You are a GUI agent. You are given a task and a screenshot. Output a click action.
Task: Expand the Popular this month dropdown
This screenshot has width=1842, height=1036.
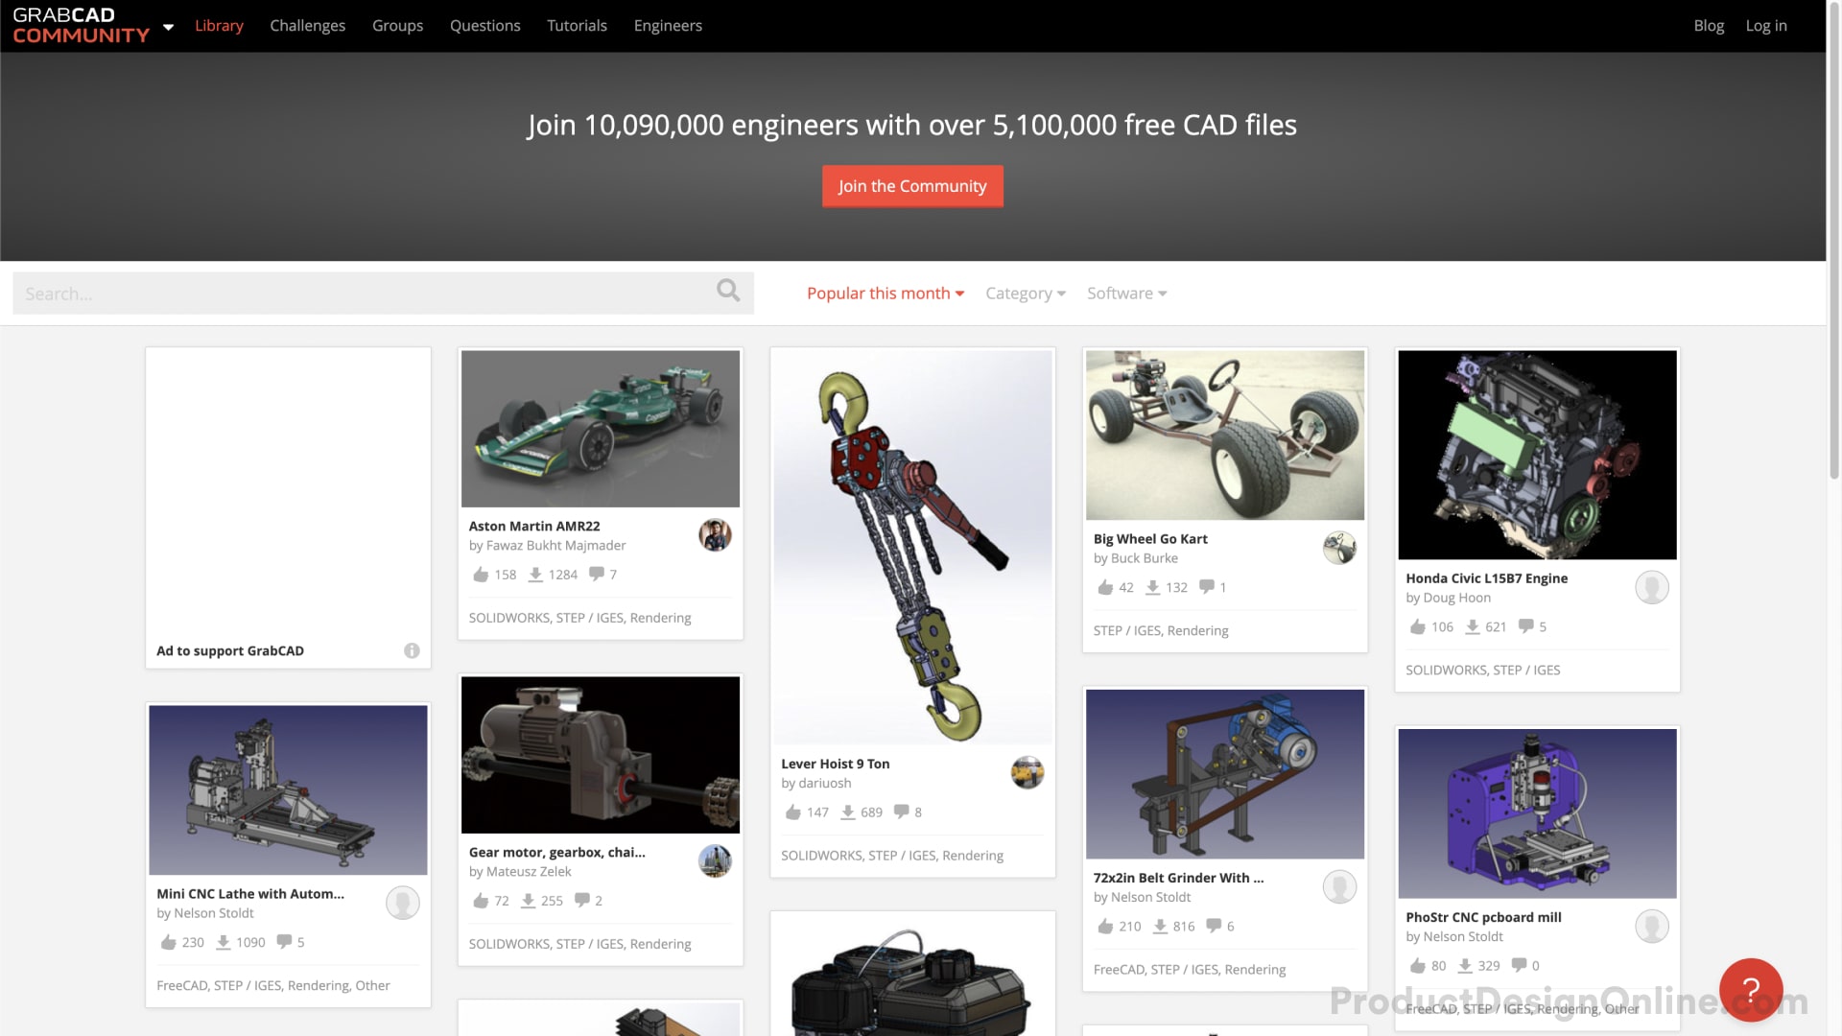pos(886,293)
